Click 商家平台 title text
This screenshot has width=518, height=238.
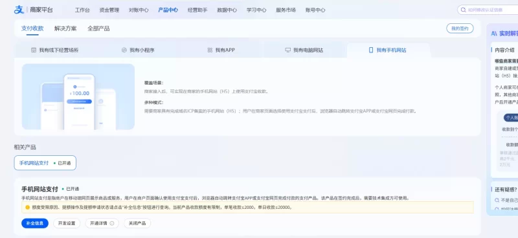click(x=41, y=10)
